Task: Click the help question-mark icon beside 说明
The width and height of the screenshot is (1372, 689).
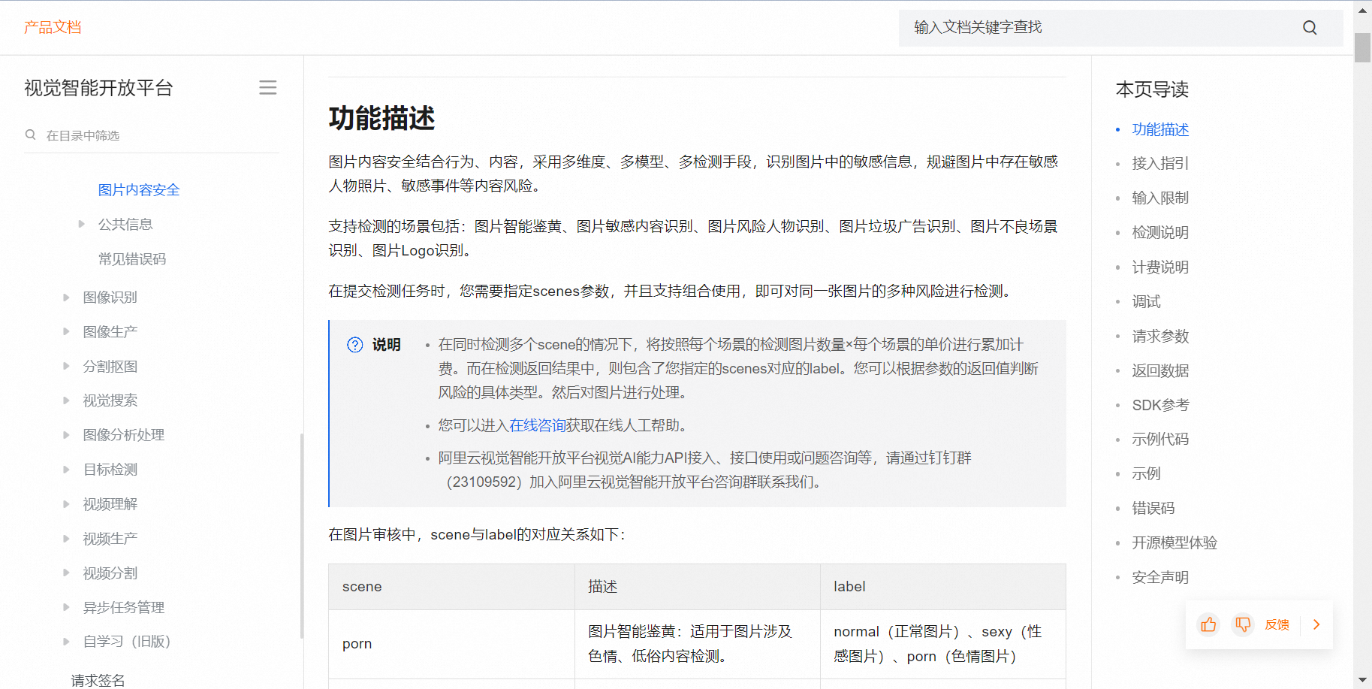Action: pos(354,345)
